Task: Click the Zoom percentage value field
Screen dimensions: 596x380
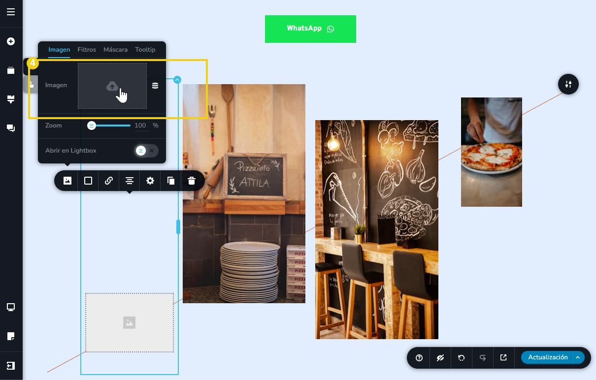Action: tap(142, 126)
